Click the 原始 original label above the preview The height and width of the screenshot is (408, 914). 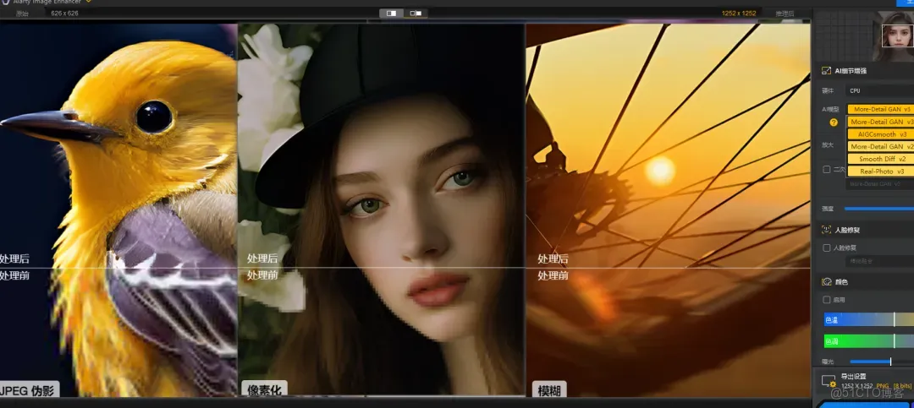22,13
